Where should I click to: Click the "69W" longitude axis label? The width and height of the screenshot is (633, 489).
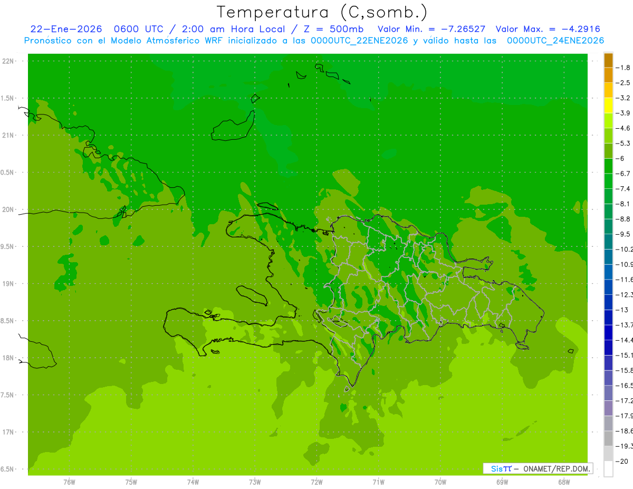coord(502,482)
